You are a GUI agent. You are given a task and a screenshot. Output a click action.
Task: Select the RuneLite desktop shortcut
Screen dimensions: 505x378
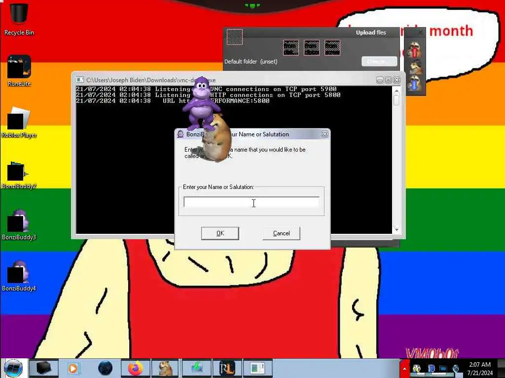pyautogui.click(x=19, y=70)
